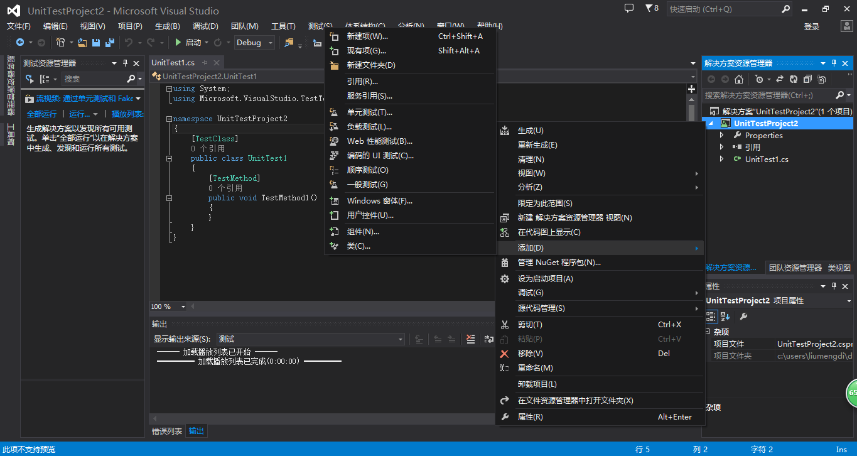
Task: Click the Open File folder icon
Action: 82,43
